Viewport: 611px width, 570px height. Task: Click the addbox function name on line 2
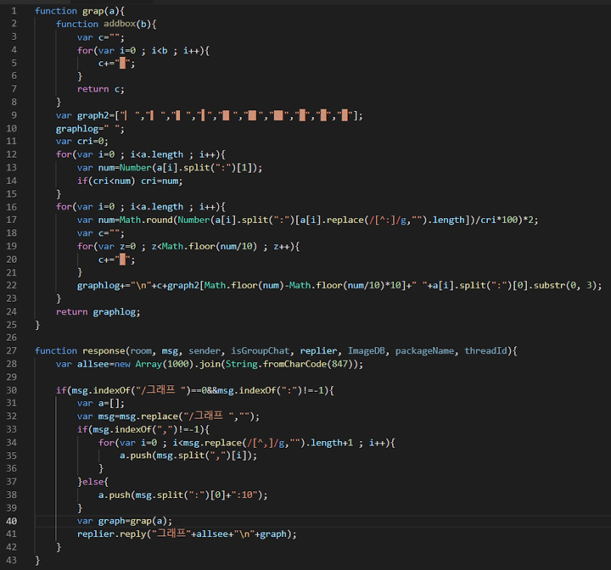click(x=120, y=24)
